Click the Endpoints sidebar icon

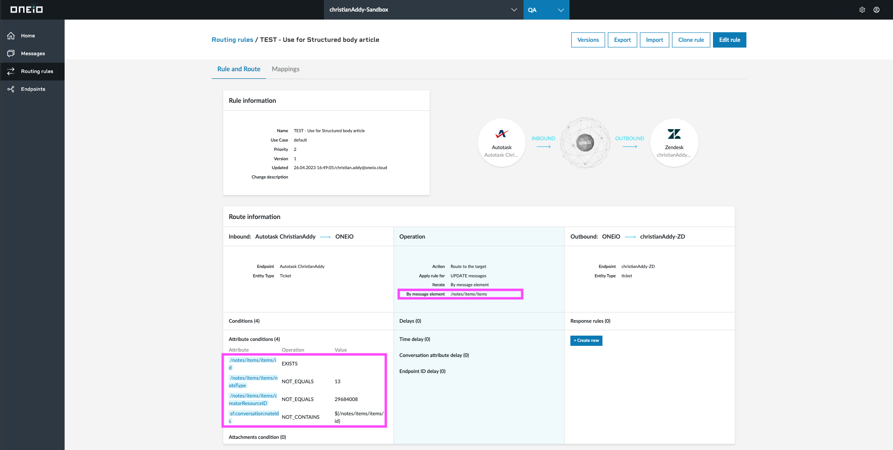tap(11, 89)
